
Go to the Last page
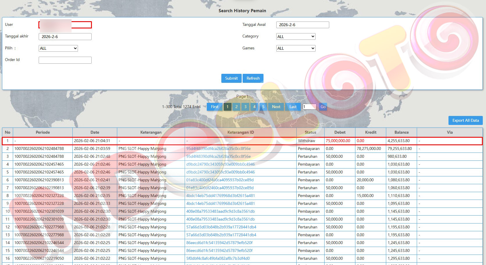pos(293,107)
